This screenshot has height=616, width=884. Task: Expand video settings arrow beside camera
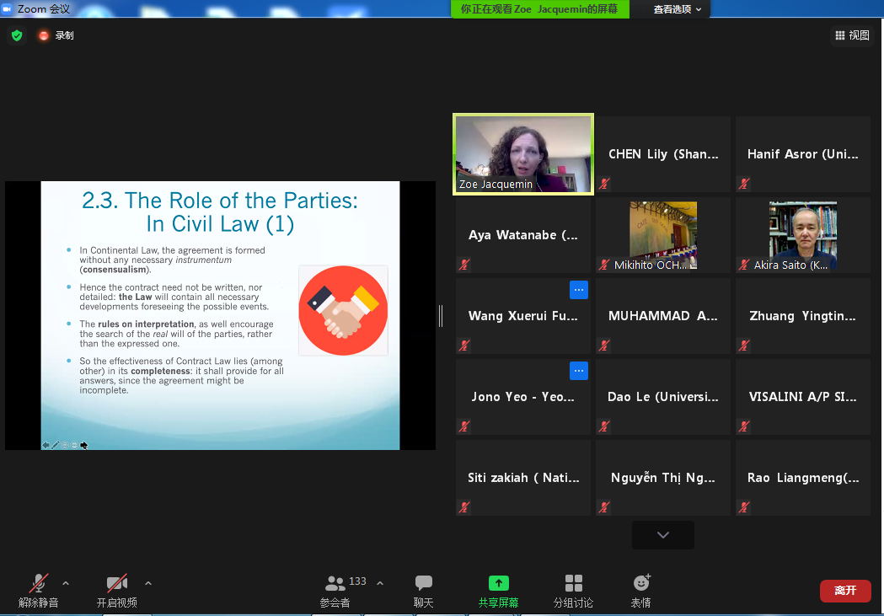pos(148,583)
